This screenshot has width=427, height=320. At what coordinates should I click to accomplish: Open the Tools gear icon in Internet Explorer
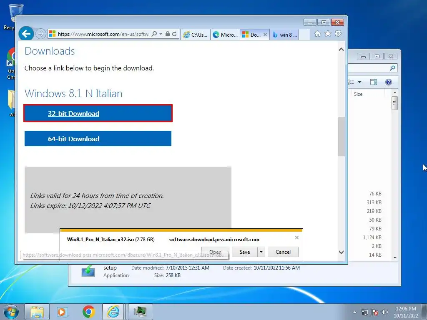(x=338, y=33)
